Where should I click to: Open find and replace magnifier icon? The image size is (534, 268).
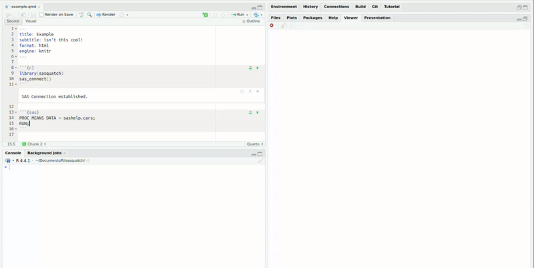(89, 14)
